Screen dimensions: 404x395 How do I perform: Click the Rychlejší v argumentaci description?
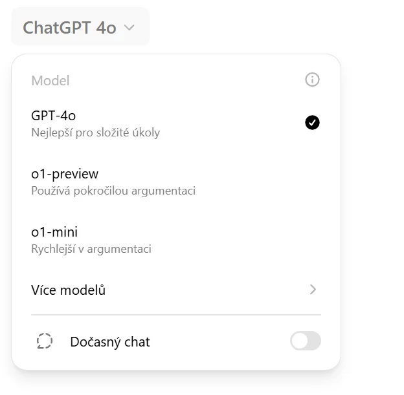tap(91, 249)
